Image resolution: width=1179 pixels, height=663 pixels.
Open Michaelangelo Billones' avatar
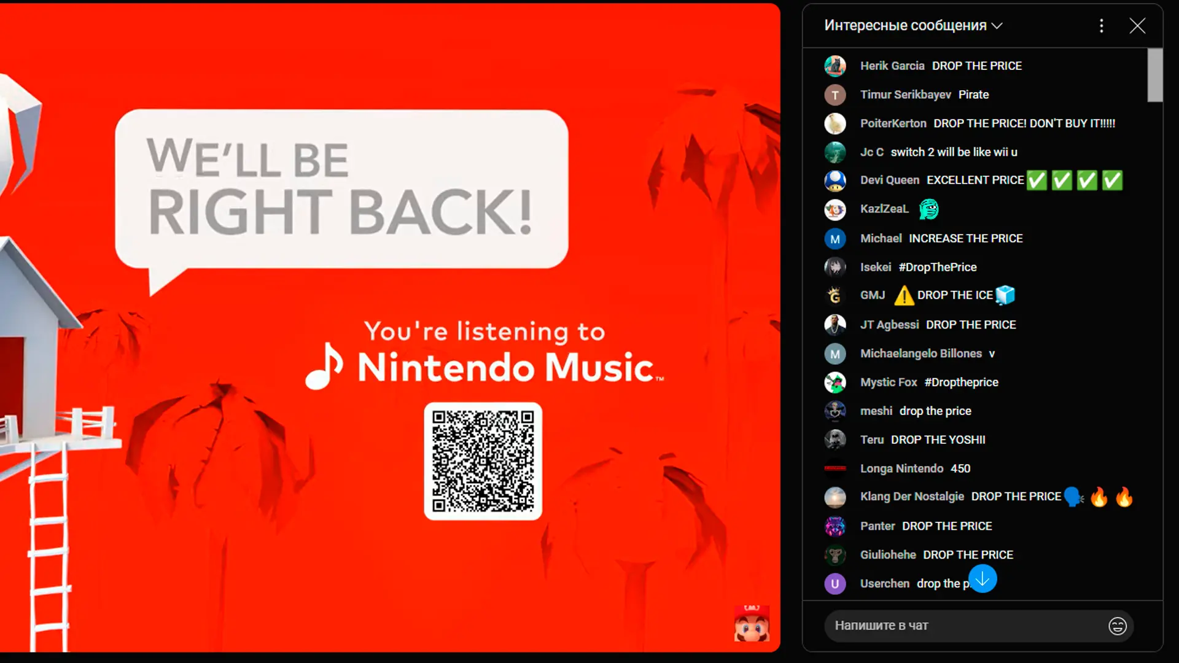(835, 354)
